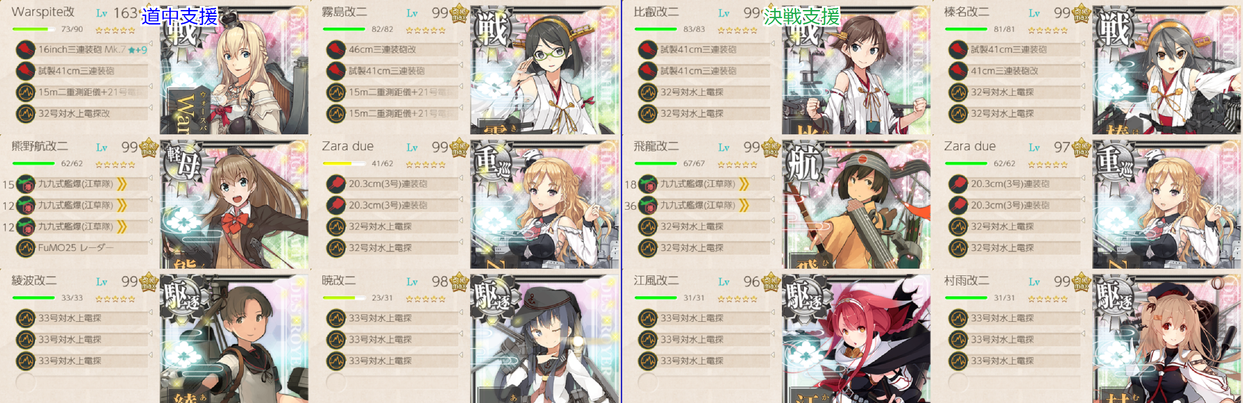Click the red gun icon beside 46cm三連装砲

[x=336, y=50]
